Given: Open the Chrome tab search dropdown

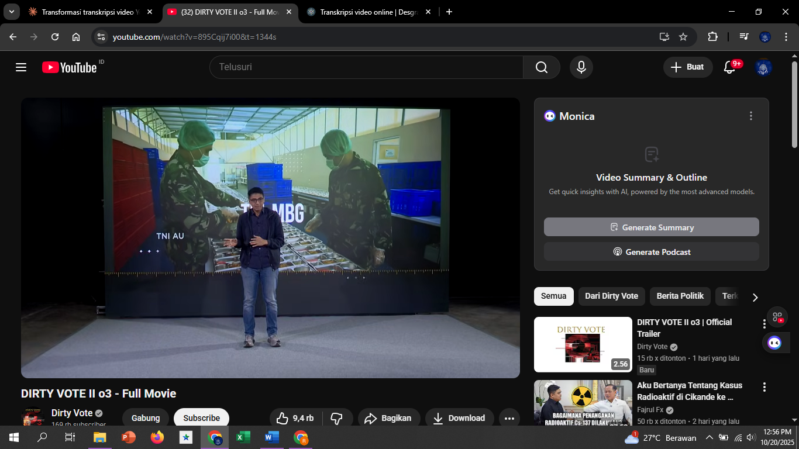Looking at the screenshot, I should (11, 12).
